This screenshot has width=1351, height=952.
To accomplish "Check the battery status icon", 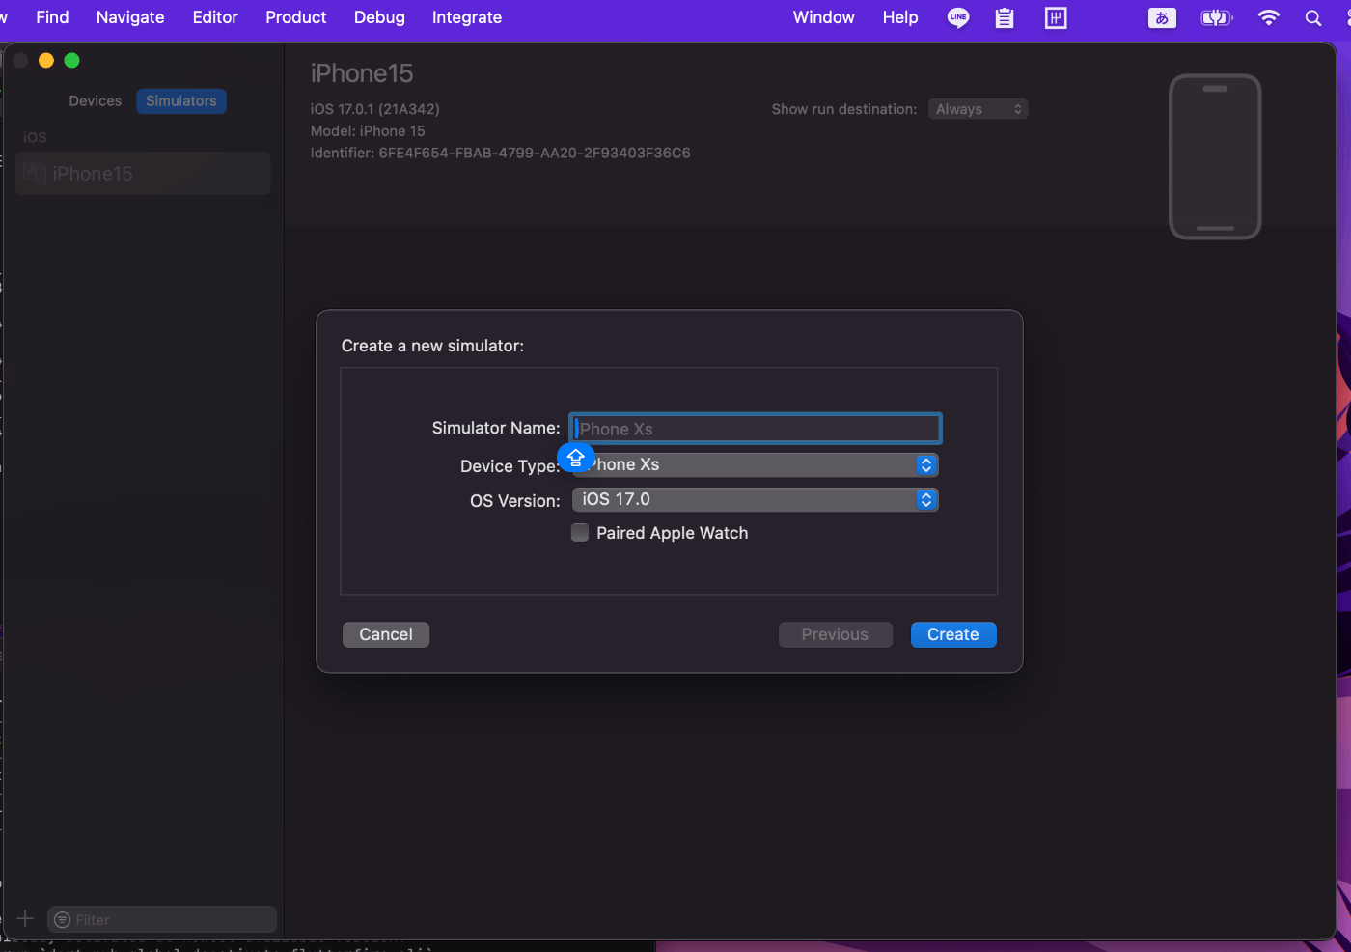I will 1216,17.
